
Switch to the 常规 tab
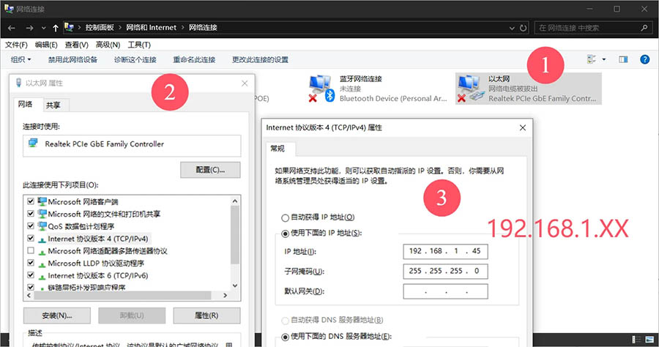pos(278,149)
